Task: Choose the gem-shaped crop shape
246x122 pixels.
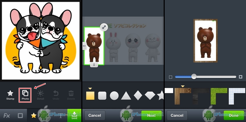Action: (150, 96)
